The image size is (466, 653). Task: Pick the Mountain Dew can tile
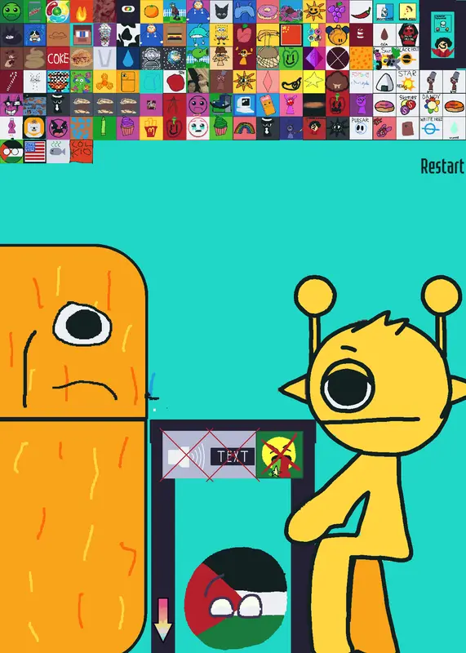tap(35, 11)
